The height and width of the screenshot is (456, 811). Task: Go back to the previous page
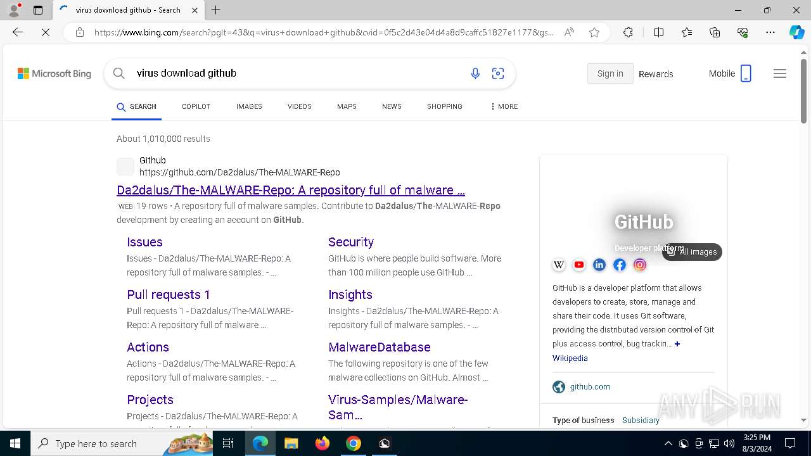[18, 32]
